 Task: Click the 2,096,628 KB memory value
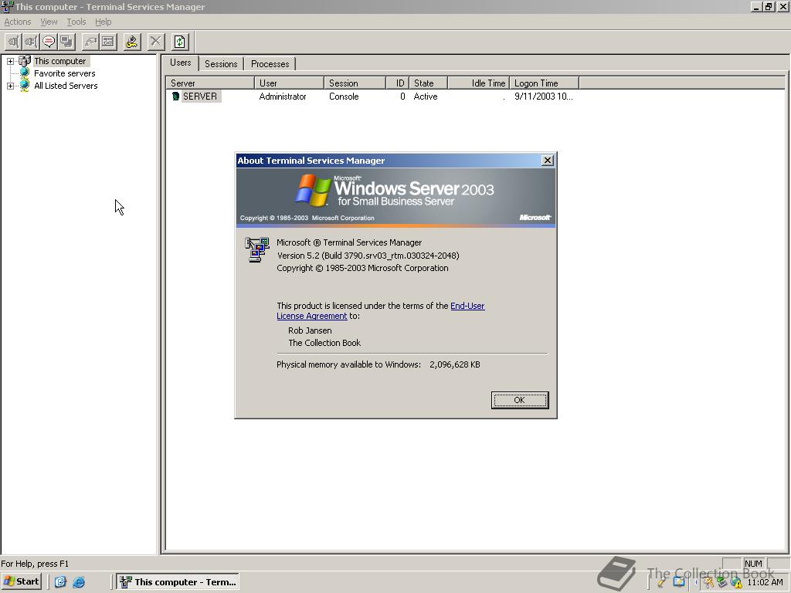pos(454,364)
